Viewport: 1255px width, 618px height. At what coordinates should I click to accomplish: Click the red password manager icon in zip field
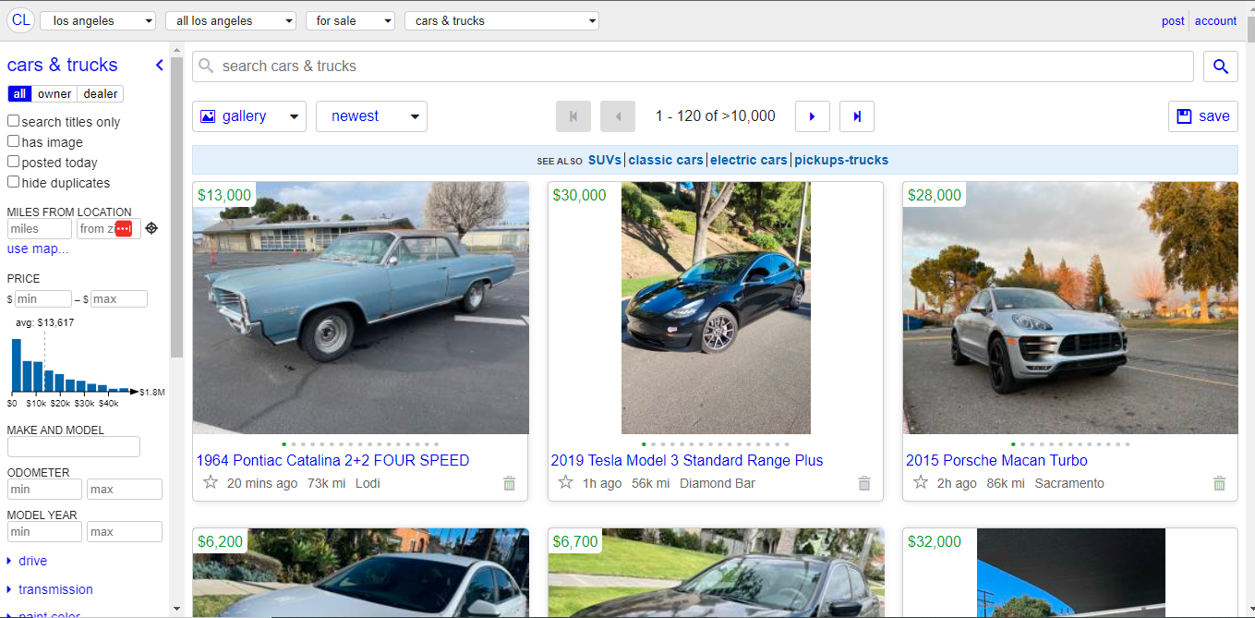[x=124, y=228]
